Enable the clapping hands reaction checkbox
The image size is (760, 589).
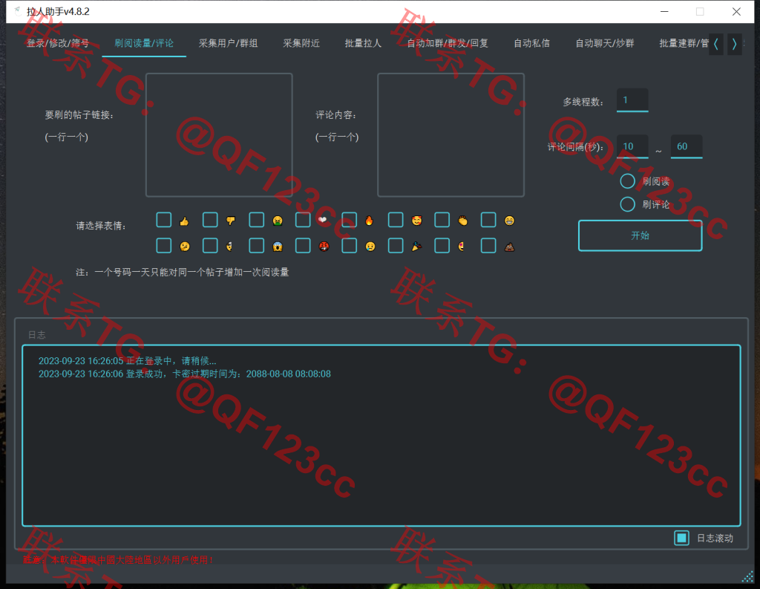[442, 220]
